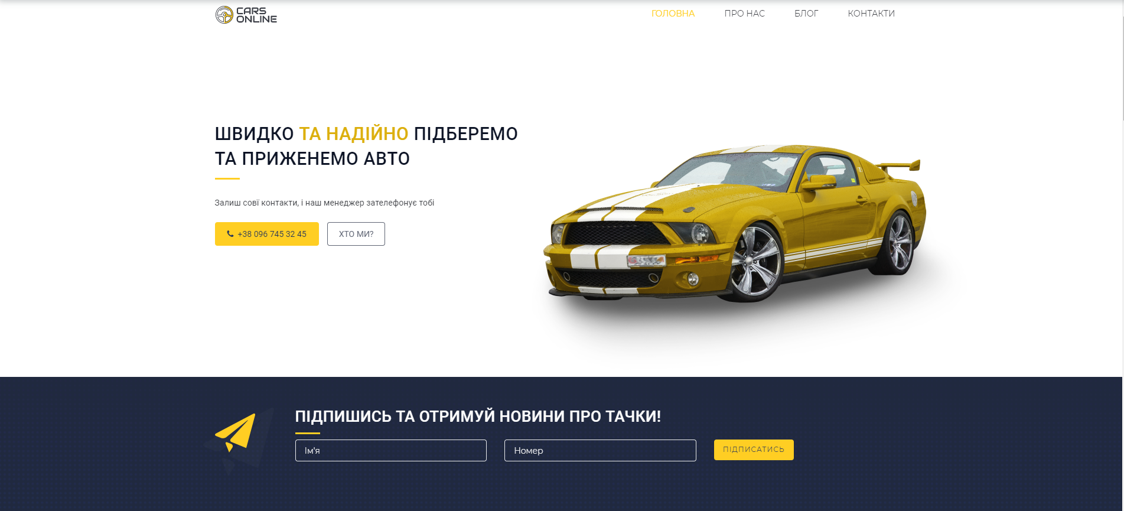Call the +38 096 745 32 45 button
1124x511 pixels.
[267, 234]
